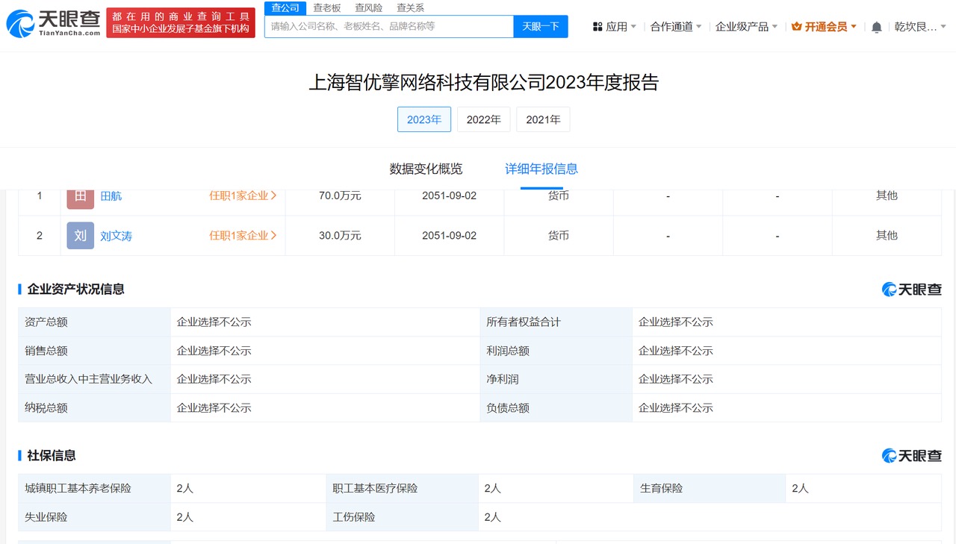Switch to the 2022年 report

click(484, 119)
